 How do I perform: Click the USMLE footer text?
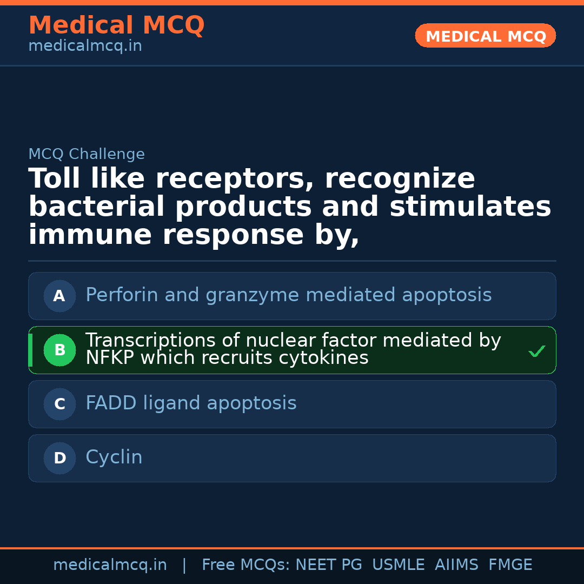pos(398,565)
